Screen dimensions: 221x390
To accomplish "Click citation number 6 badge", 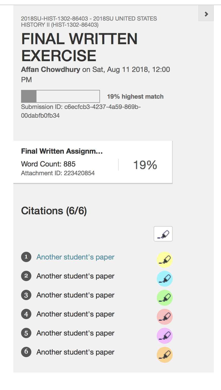I will 26,351.
